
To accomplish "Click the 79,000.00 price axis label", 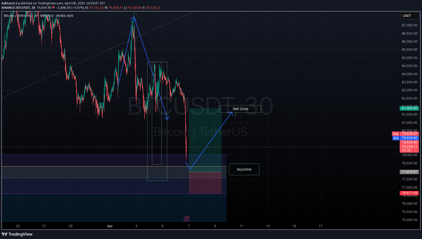I will 410,155.
